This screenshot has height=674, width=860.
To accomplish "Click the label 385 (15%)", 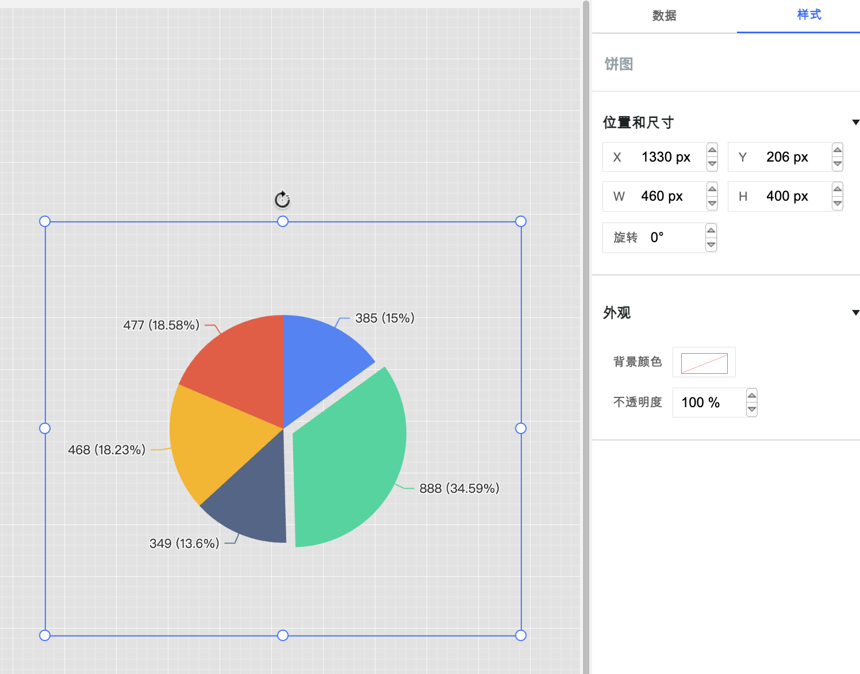I will (x=385, y=318).
